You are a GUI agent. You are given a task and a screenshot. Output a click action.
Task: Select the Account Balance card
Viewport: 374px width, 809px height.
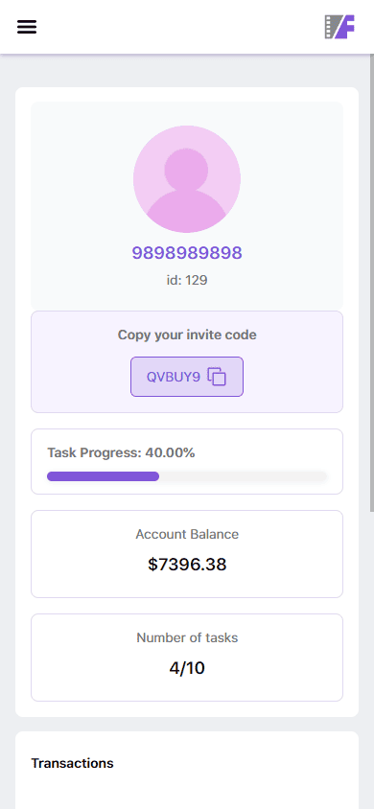(187, 554)
